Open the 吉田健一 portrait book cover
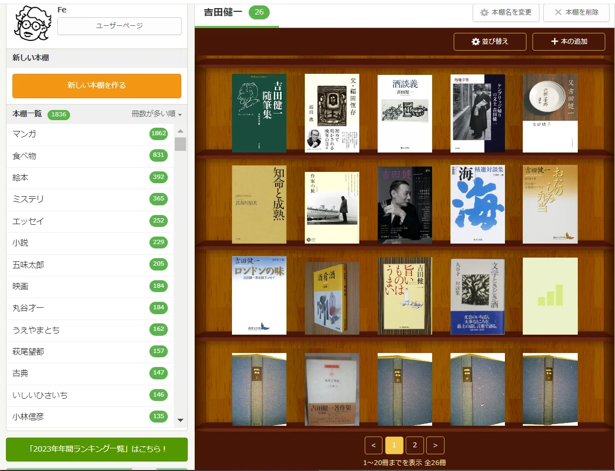Viewport: 615px width, 471px height. (405, 205)
